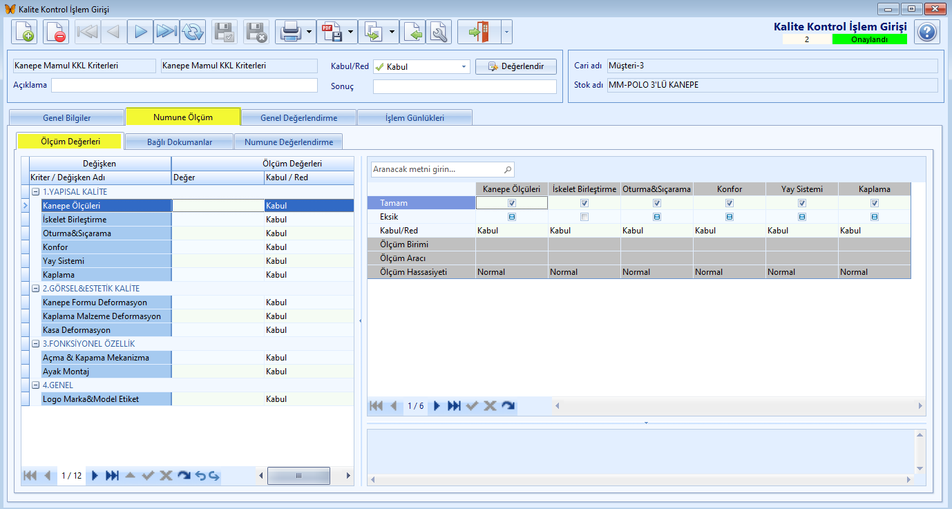This screenshot has height=509, width=952.
Task: Click the Değerlendir button
Action: coord(516,67)
